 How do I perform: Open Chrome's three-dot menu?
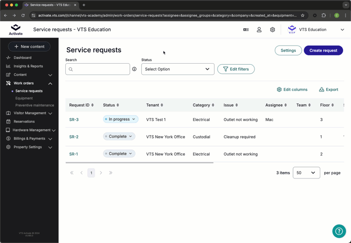click(x=346, y=16)
